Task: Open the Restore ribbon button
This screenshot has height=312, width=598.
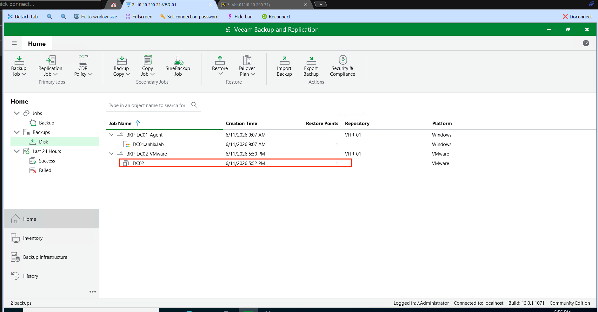Action: [220, 66]
